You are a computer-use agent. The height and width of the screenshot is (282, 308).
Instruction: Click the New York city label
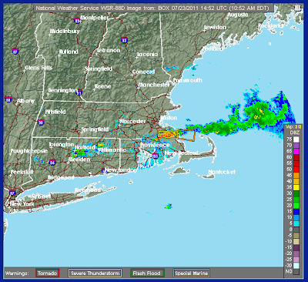coord(22,204)
